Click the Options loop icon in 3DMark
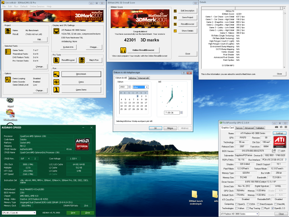 click(8, 80)
